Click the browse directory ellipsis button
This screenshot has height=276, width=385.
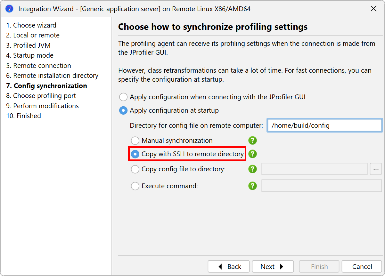pos(376,169)
